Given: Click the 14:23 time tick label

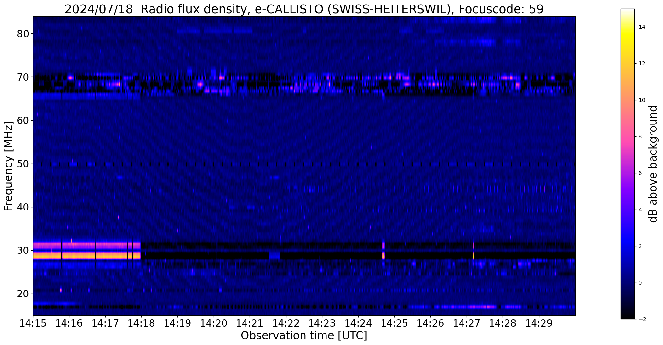Looking at the screenshot, I should [322, 323].
